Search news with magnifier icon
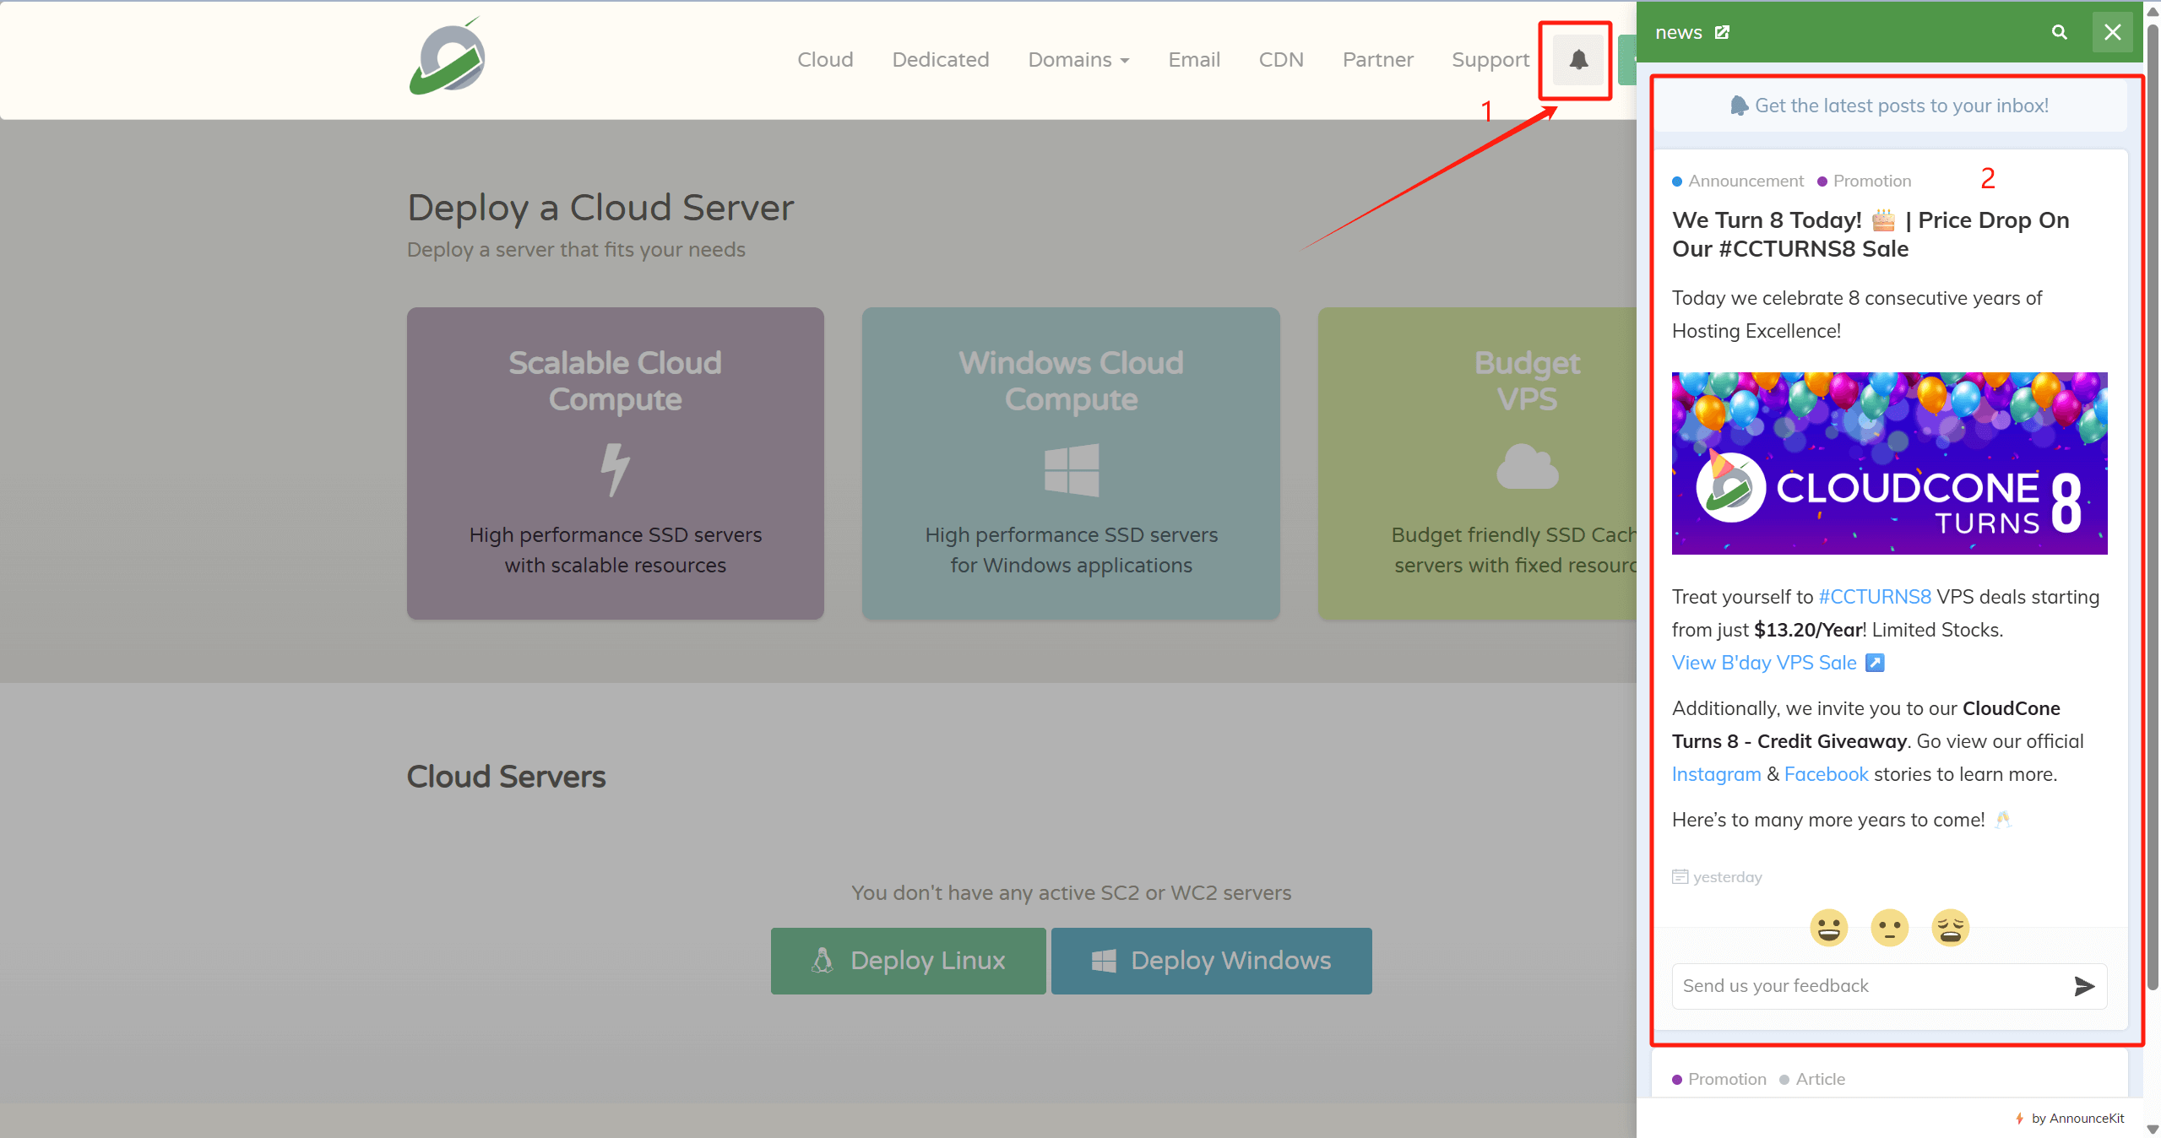The width and height of the screenshot is (2161, 1138). [x=2059, y=32]
